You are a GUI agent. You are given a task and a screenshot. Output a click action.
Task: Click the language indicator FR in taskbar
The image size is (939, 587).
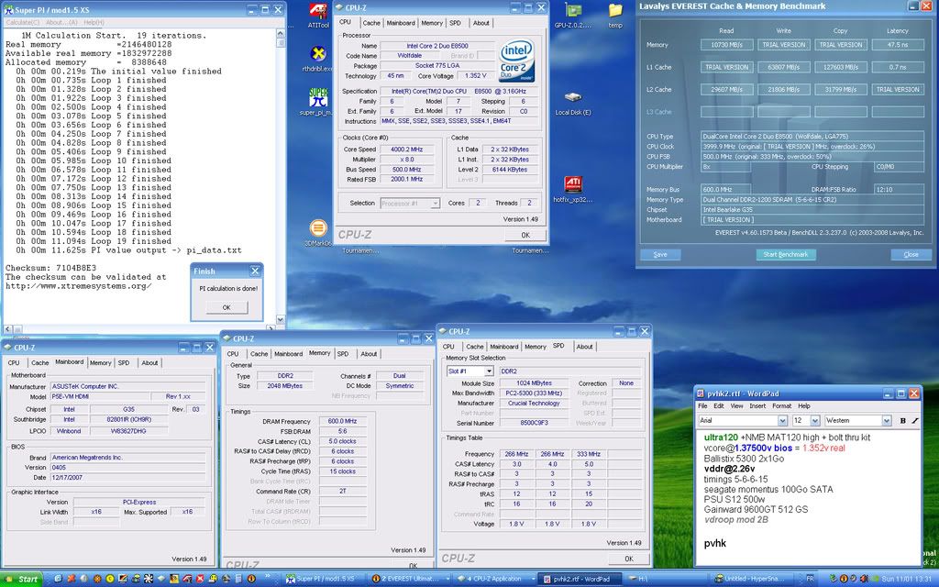[x=810, y=579]
